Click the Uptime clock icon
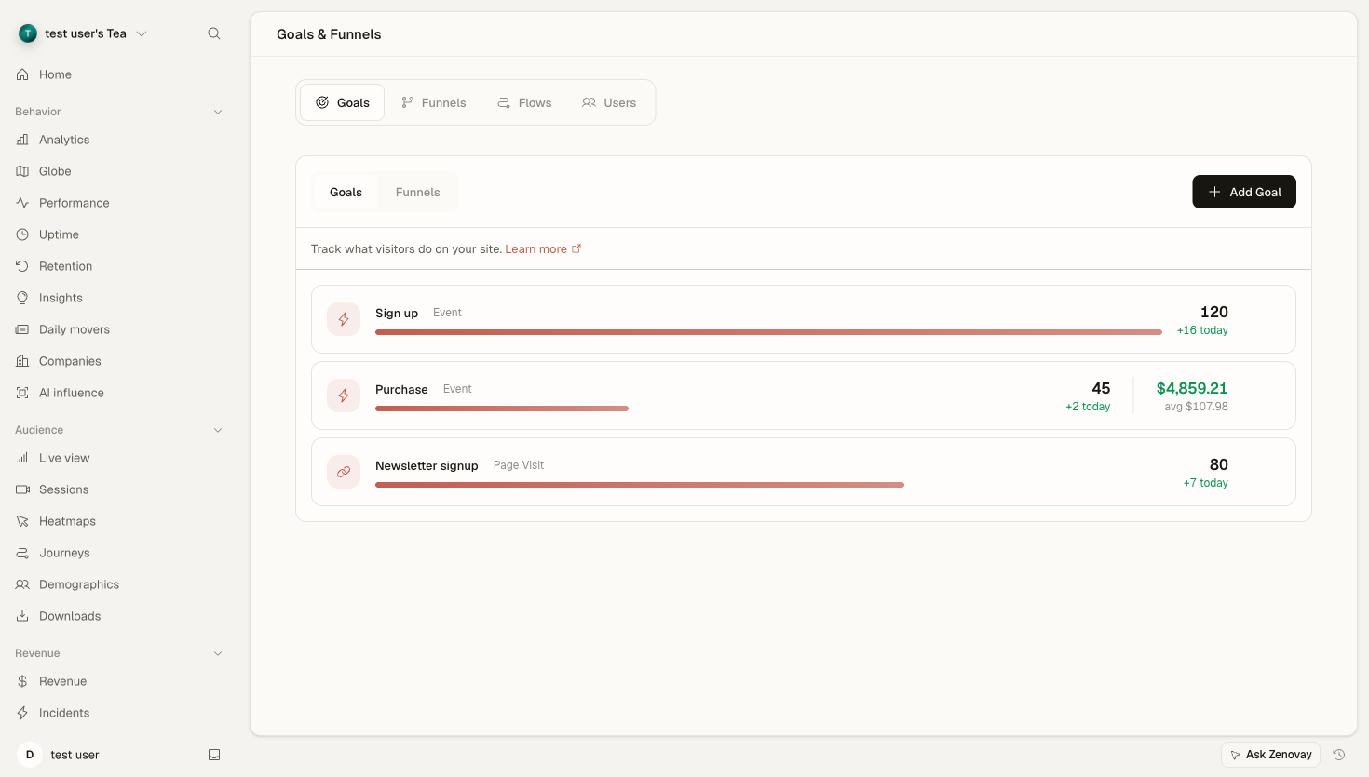The height and width of the screenshot is (777, 1369). pos(22,234)
